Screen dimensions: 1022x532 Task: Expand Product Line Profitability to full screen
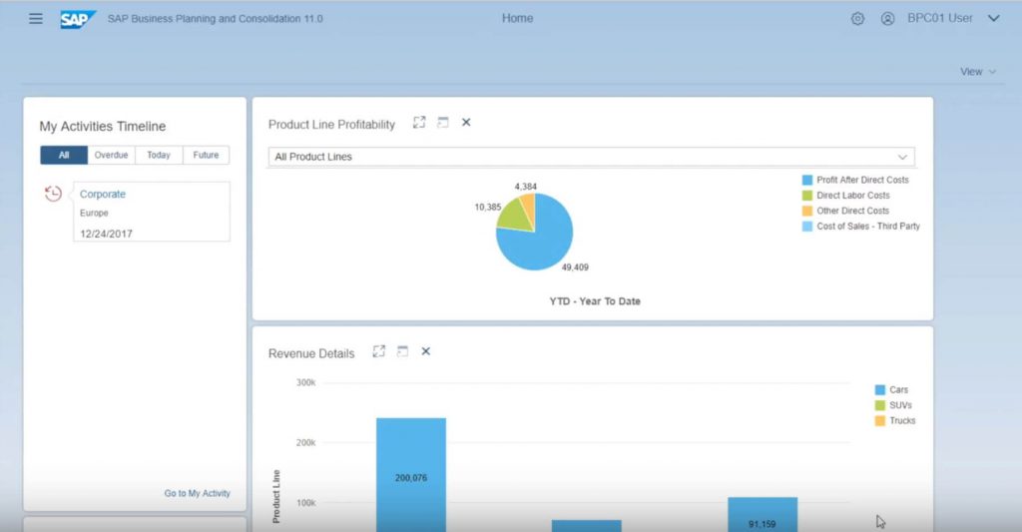pyautogui.click(x=419, y=123)
